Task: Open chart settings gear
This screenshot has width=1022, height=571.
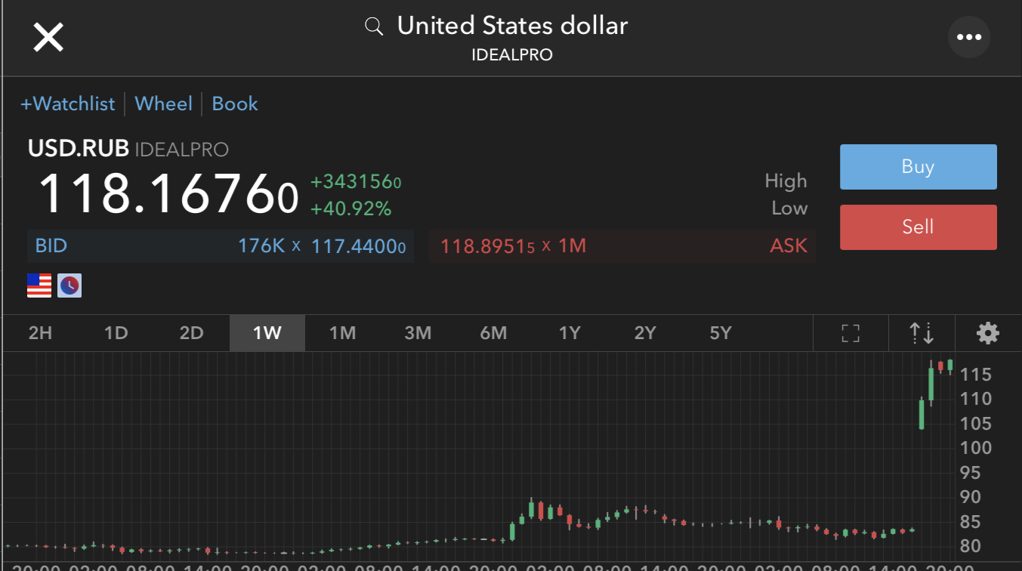Action: point(988,333)
